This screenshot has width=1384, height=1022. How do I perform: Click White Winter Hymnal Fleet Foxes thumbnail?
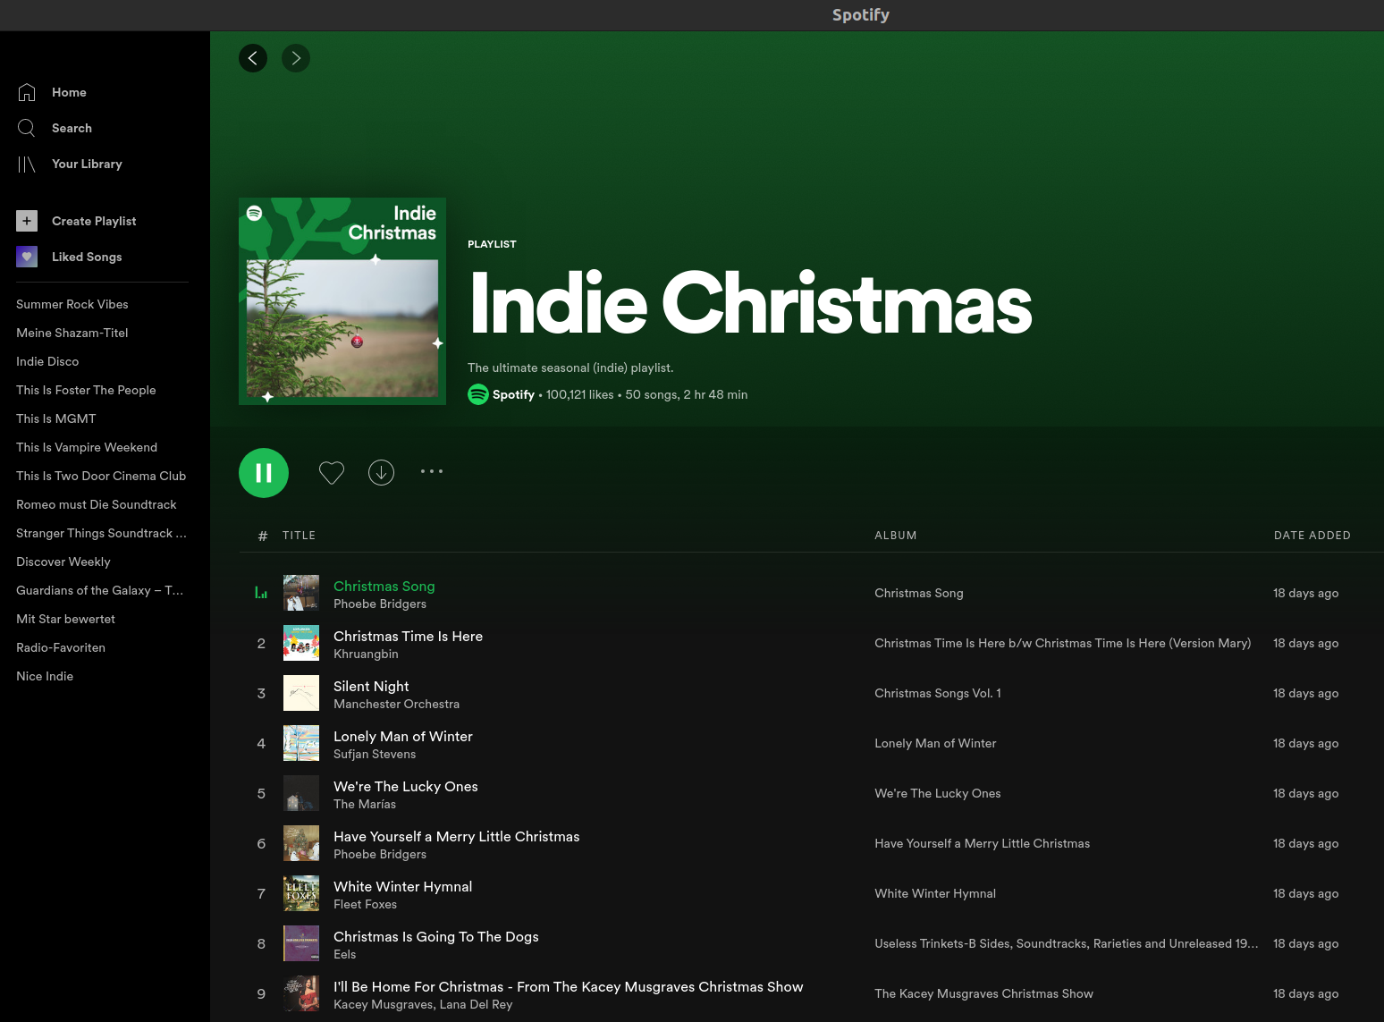tap(301, 893)
